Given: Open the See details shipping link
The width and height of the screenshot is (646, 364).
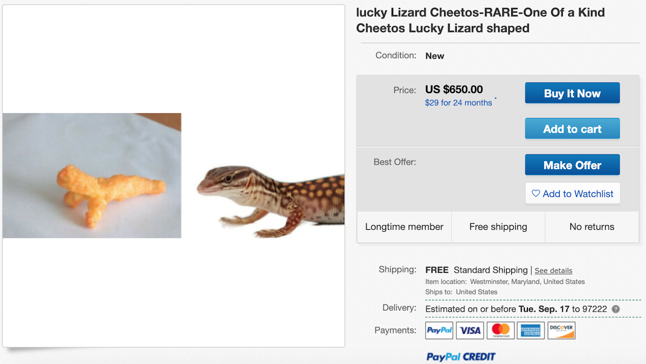Looking at the screenshot, I should 553,271.
